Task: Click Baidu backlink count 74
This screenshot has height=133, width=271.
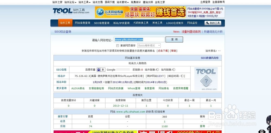Action: (x=91, y=126)
